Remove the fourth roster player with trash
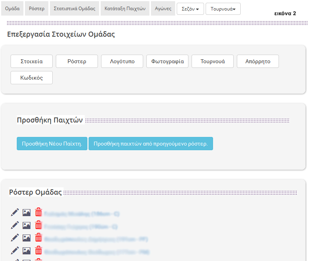The width and height of the screenshot is (309, 261). pyautogui.click(x=38, y=250)
